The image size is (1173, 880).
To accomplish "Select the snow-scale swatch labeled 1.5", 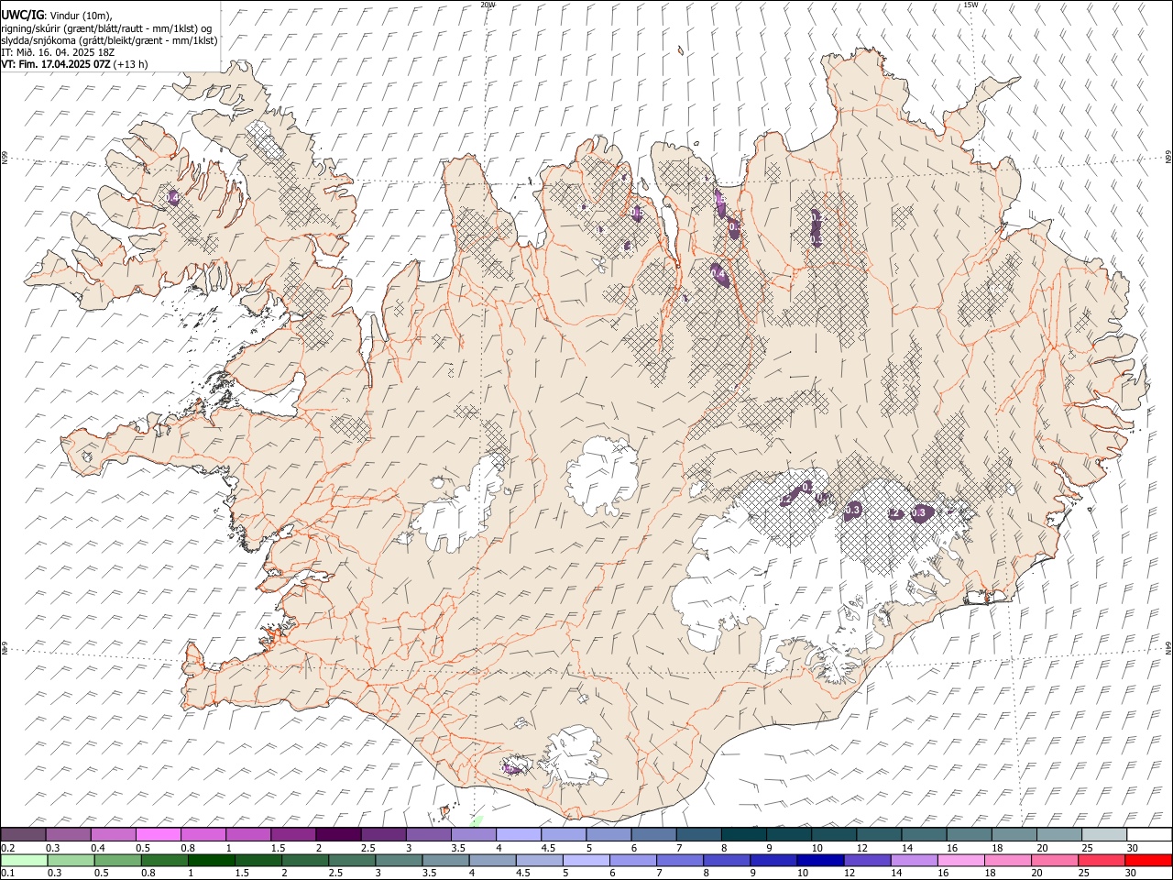I will tap(293, 835).
